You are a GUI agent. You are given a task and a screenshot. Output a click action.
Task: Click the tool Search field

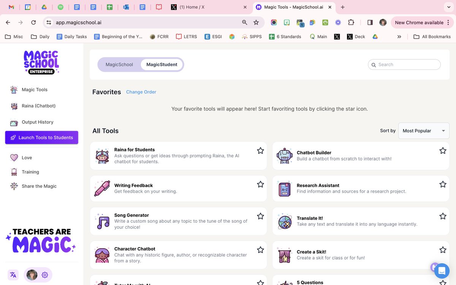click(x=404, y=65)
